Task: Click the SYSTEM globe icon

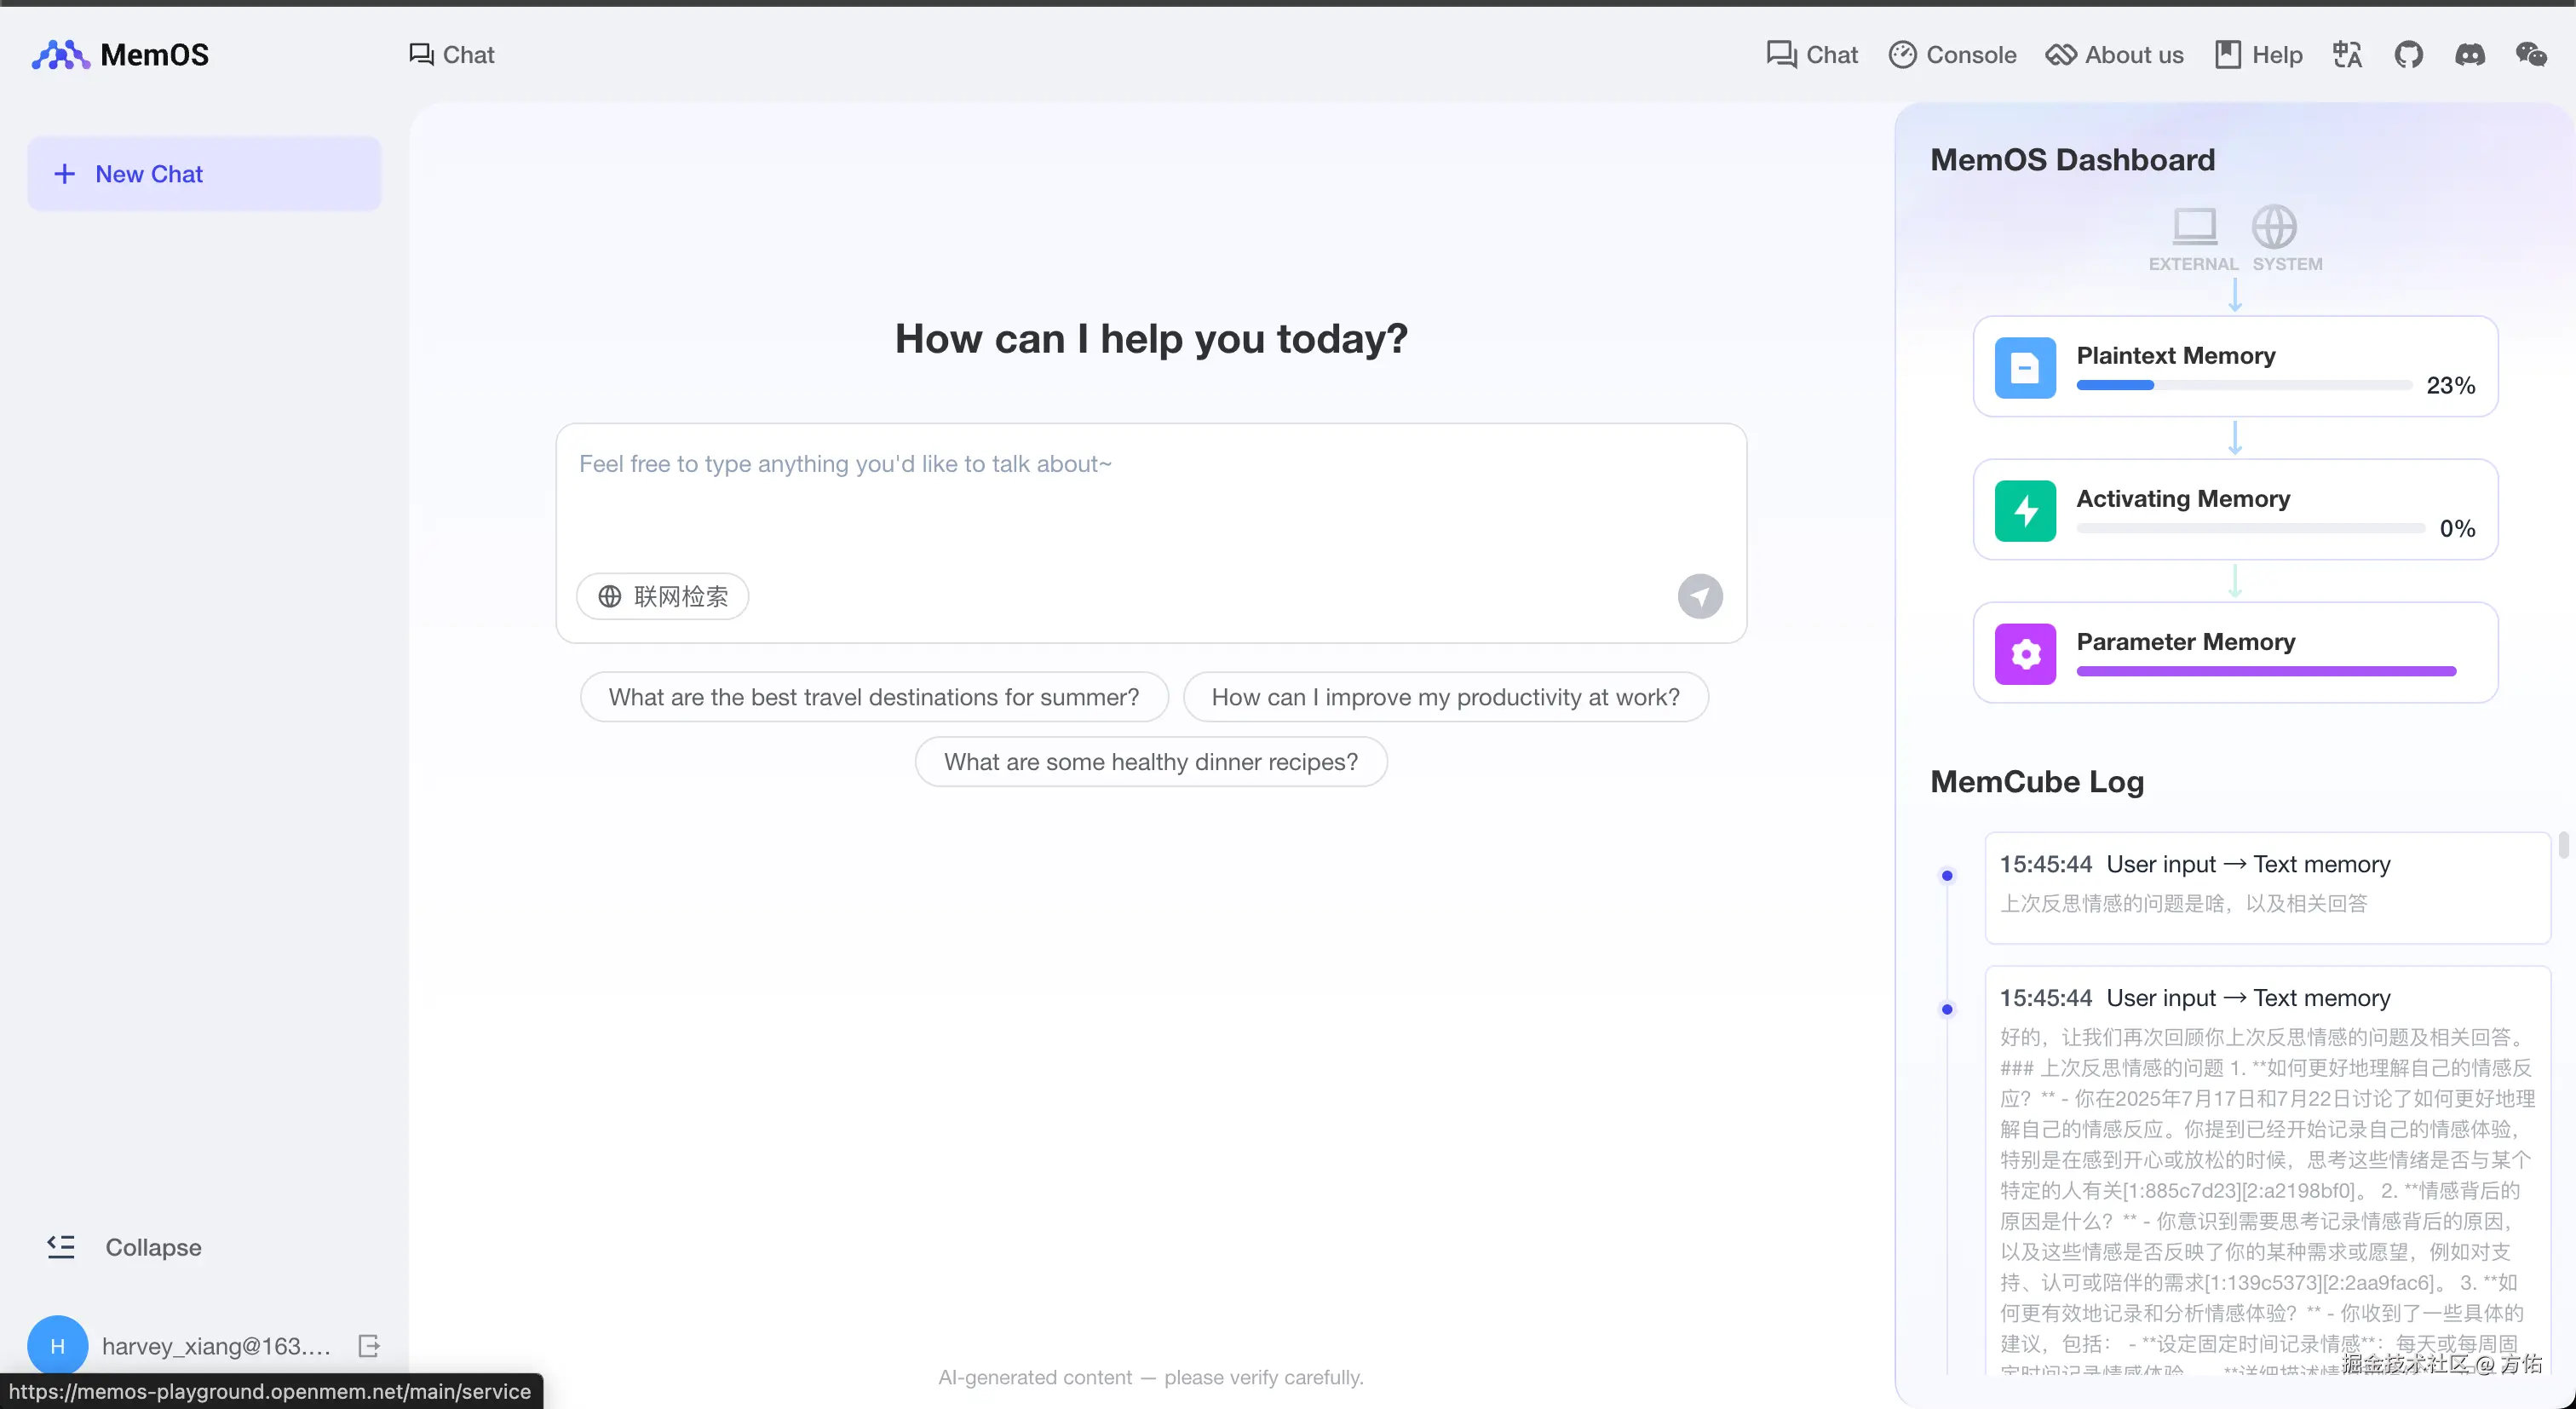Action: (x=2274, y=227)
